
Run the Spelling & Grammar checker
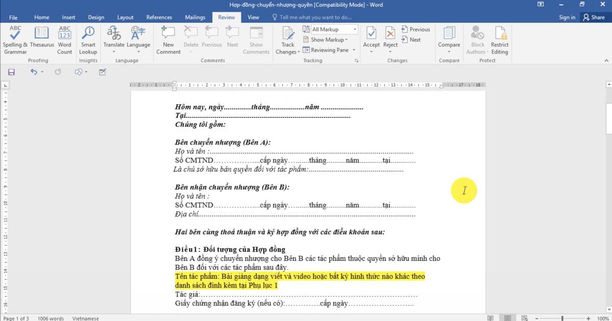(15, 39)
